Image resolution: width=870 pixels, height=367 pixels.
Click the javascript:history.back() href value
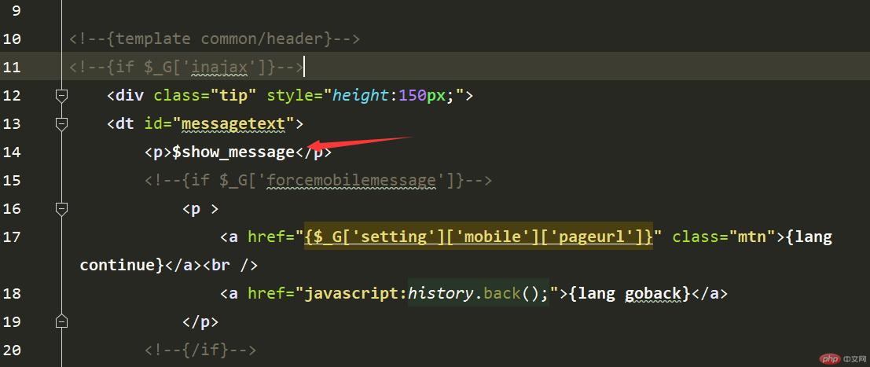(x=427, y=294)
